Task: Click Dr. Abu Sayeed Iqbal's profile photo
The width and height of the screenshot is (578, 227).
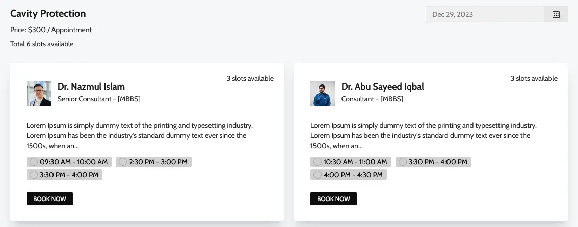Action: (x=323, y=94)
